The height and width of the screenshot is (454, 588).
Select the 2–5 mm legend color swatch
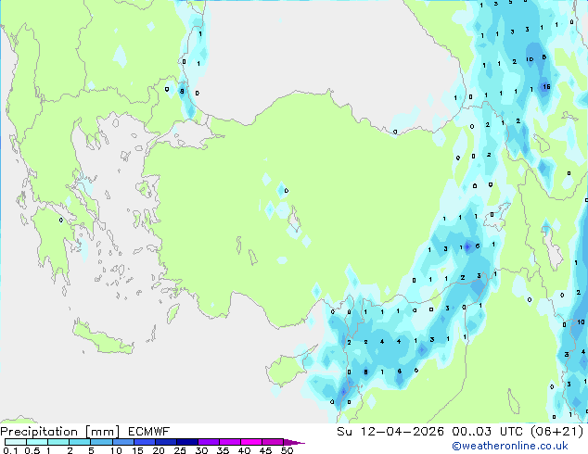point(80,442)
